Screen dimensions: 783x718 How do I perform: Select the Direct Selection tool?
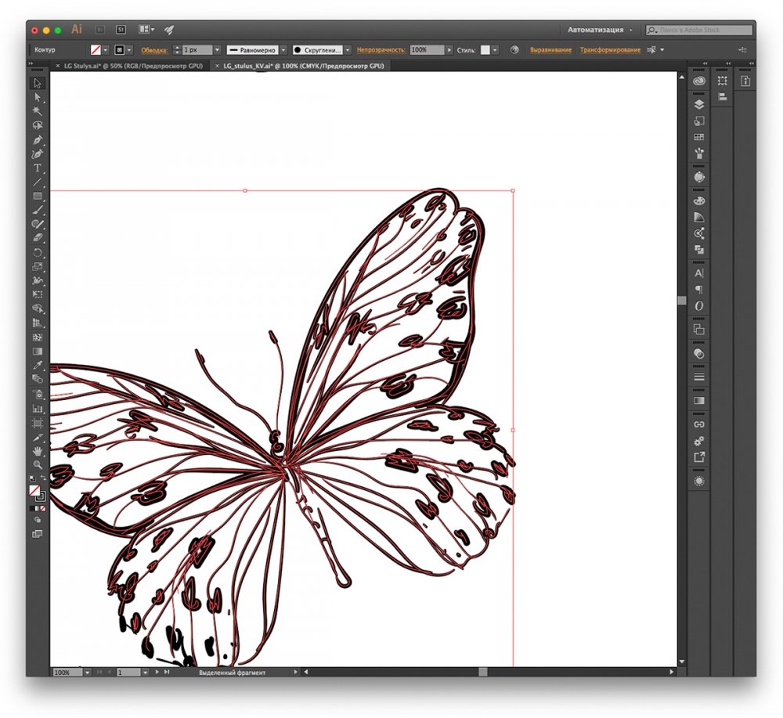point(38,97)
